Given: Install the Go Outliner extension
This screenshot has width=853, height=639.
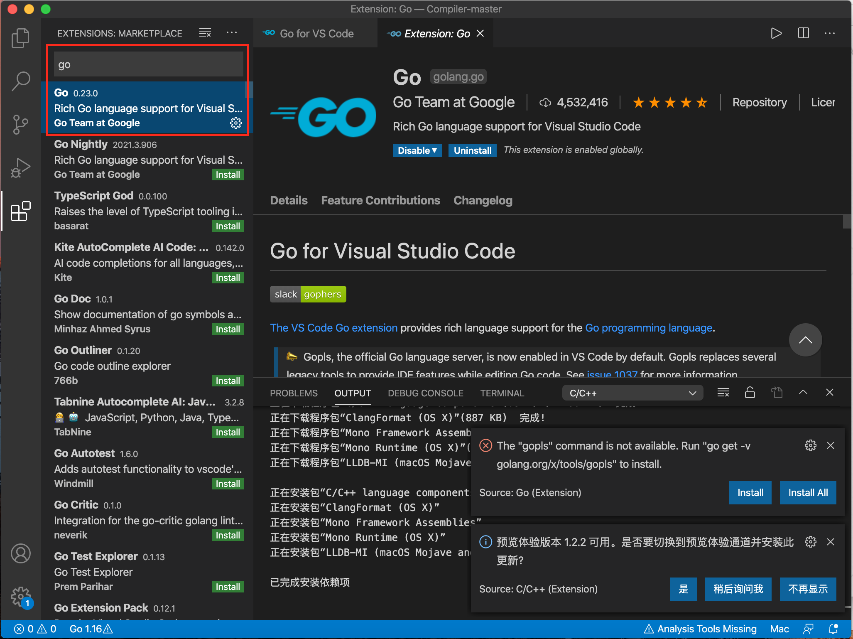Looking at the screenshot, I should [228, 381].
